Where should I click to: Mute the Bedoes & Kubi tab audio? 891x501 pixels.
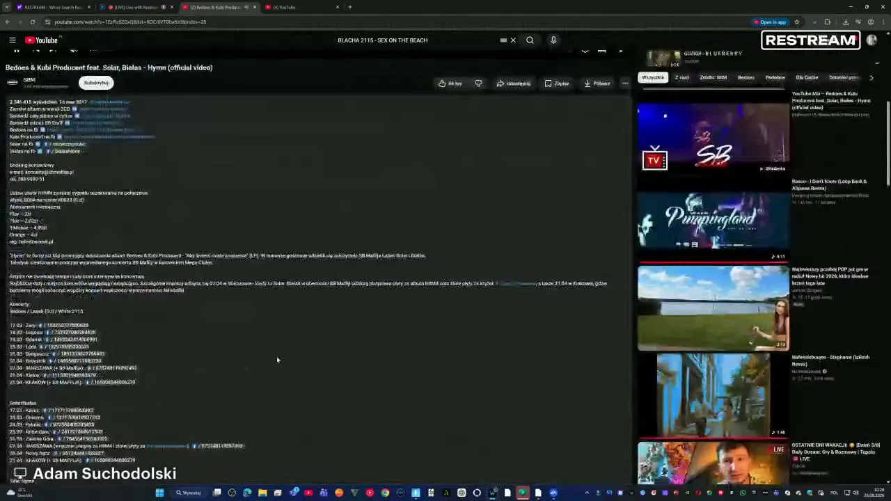[246, 7]
